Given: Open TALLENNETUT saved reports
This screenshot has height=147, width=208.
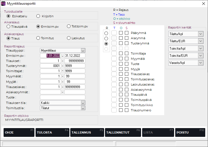Looking at the screenshot, I should pos(122,132).
